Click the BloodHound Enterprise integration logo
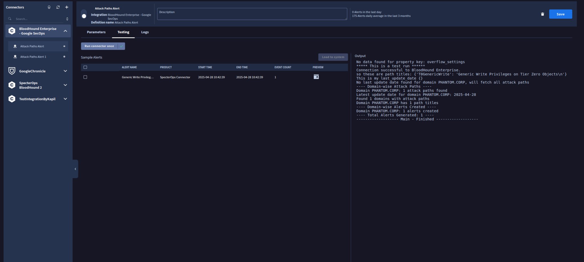The width and height of the screenshot is (584, 262). tap(12, 31)
